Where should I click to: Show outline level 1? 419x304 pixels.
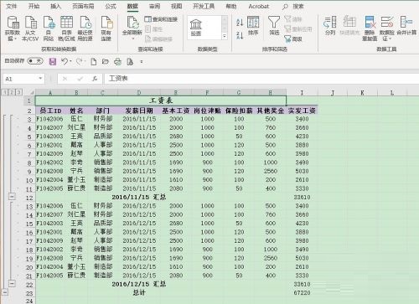(5, 92)
